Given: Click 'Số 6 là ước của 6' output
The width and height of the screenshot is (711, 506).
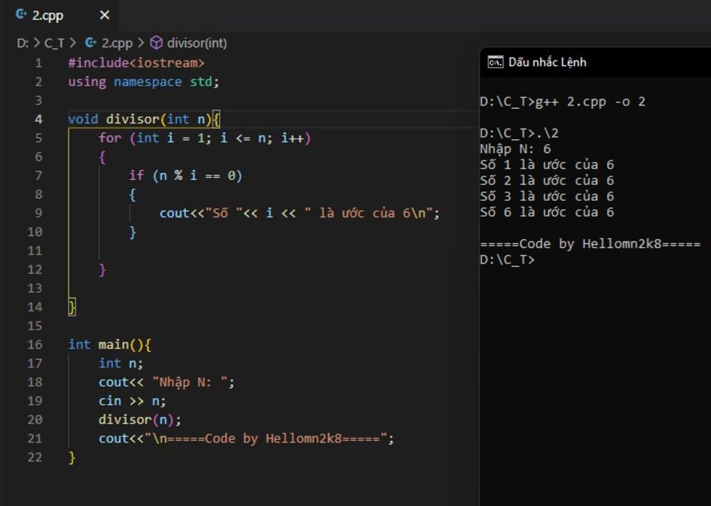Looking at the screenshot, I should point(547,213).
